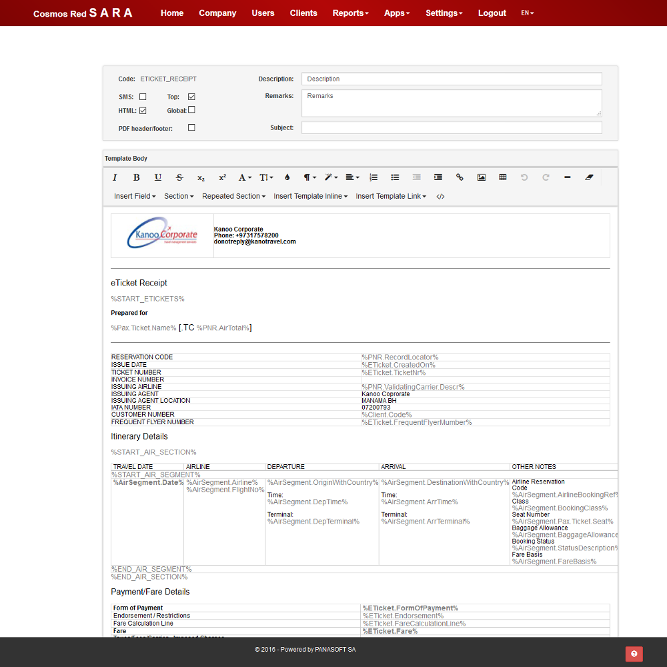Click the strikethrough icon
The height and width of the screenshot is (667, 667).
tap(179, 177)
